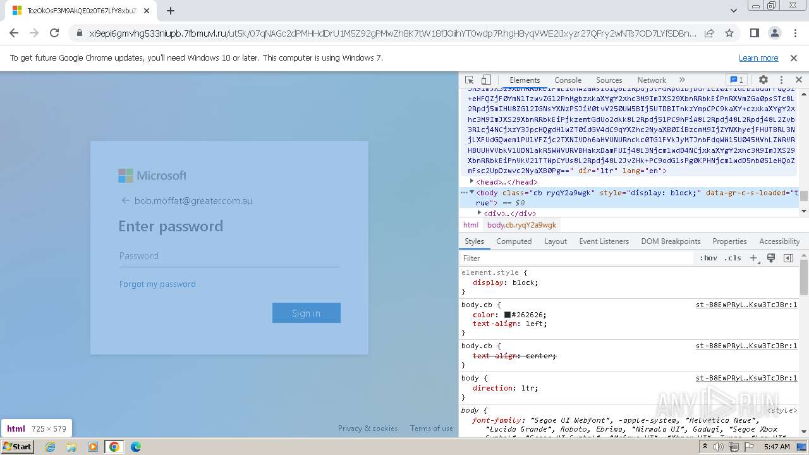
Task: Bookmark this page with star icon
Action: tap(729, 33)
